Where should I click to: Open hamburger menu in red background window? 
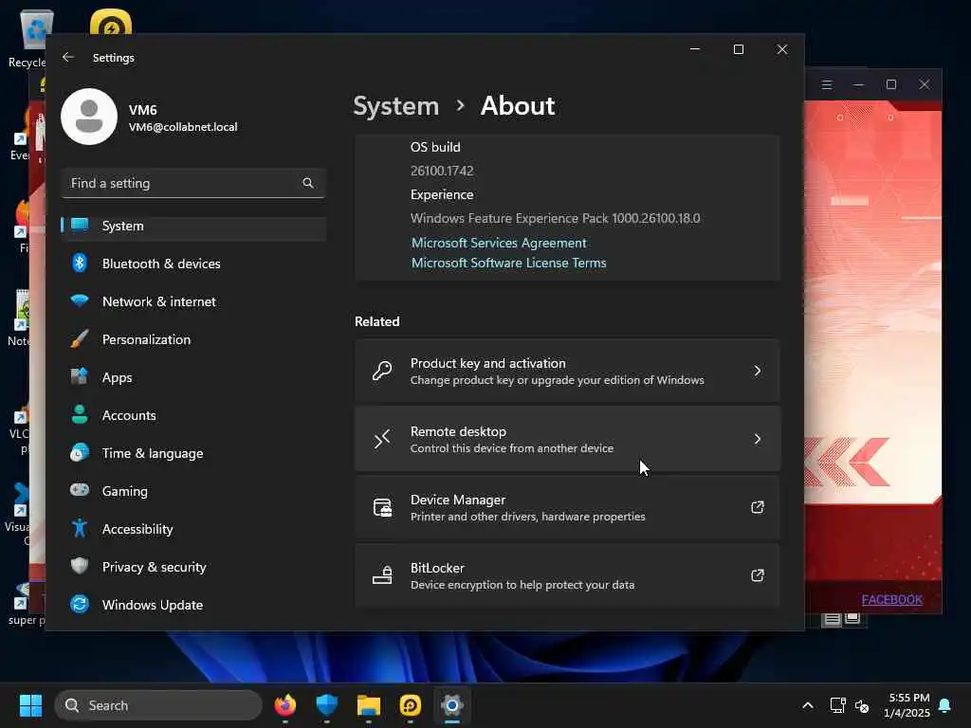827,84
